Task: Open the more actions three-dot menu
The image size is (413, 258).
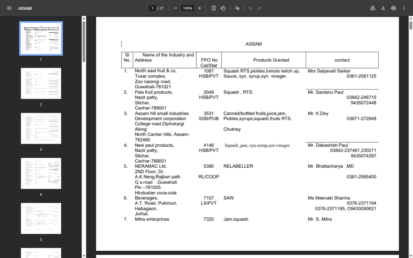Action: pos(404,8)
